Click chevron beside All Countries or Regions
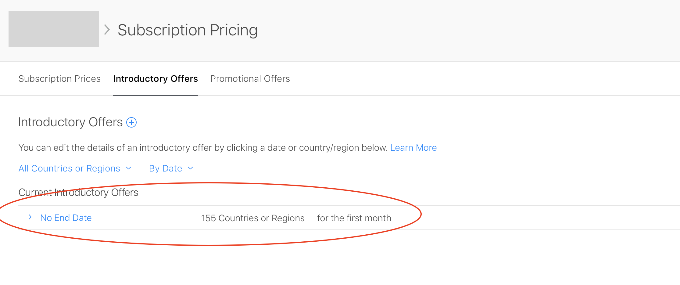Screen dimensions: 680x285 click(129, 168)
